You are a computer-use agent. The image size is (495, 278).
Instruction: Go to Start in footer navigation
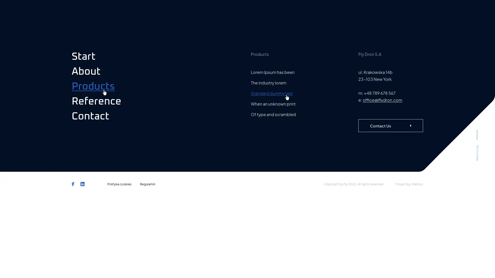84,56
